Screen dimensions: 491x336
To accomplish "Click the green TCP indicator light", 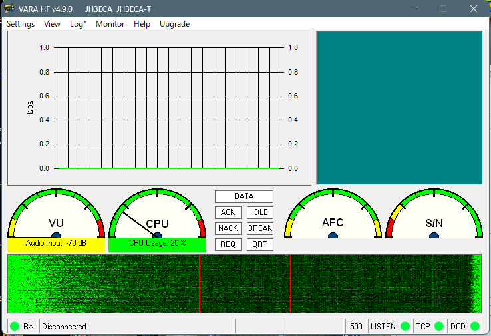I will coord(438,327).
